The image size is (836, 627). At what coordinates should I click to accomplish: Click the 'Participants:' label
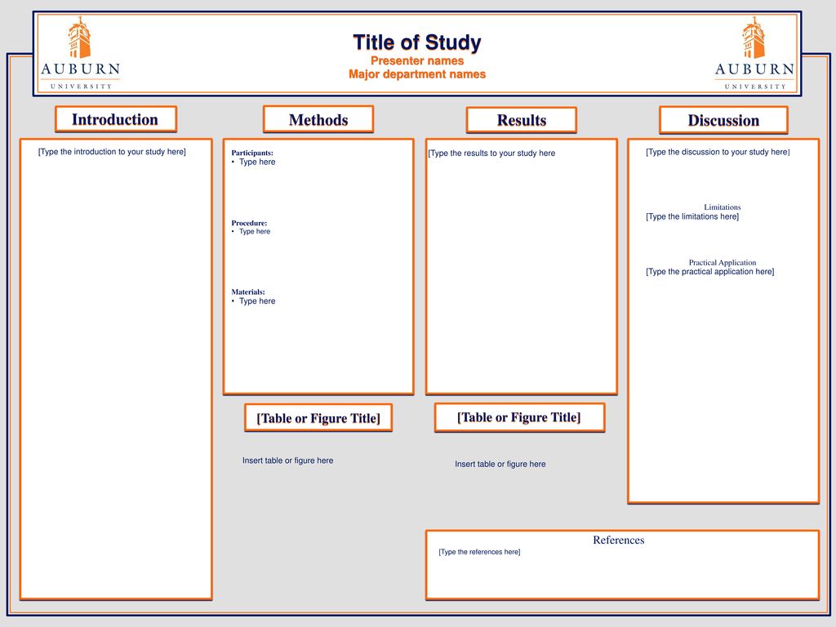click(x=252, y=153)
